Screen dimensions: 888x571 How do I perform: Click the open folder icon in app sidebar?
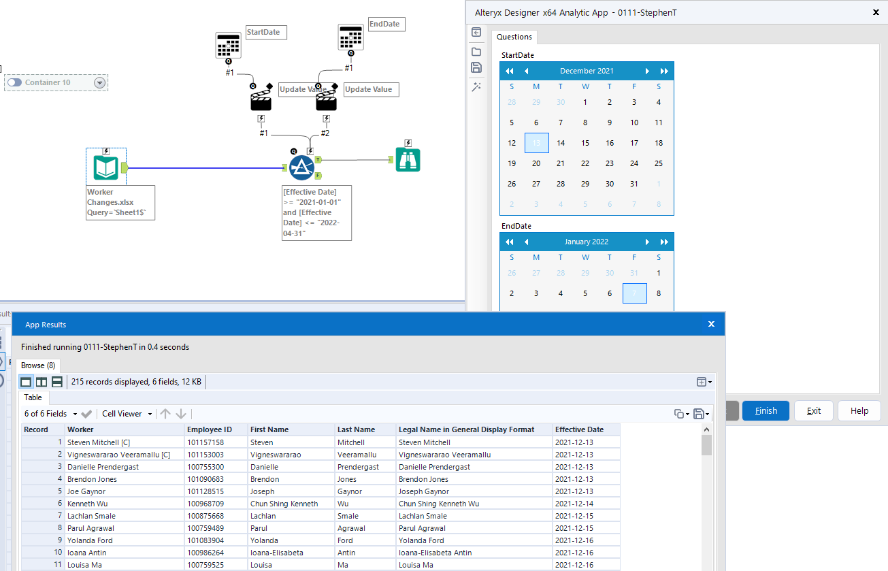tap(476, 52)
